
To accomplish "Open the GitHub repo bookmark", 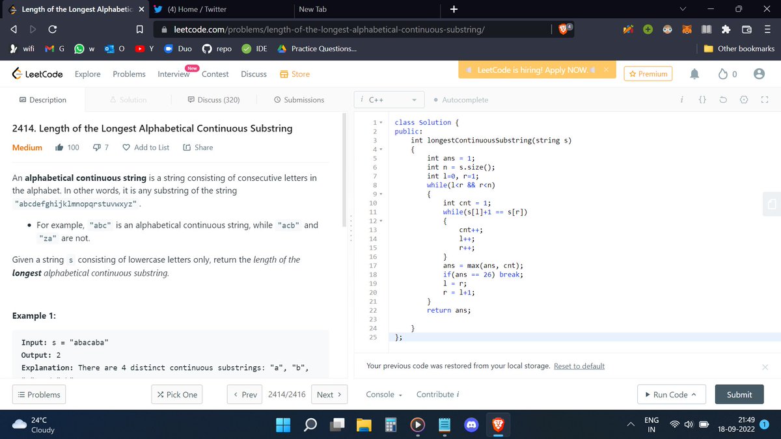I will point(217,49).
